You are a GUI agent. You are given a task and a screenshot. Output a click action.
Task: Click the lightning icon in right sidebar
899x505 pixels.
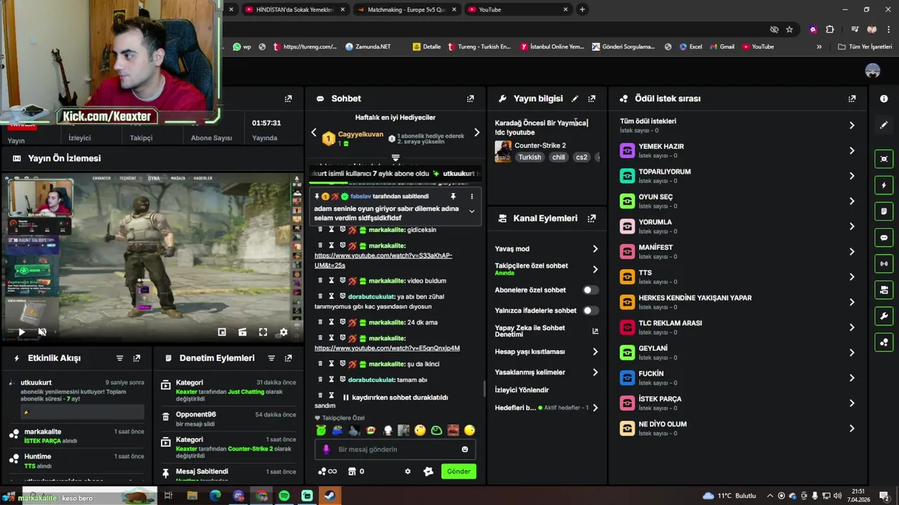click(884, 185)
